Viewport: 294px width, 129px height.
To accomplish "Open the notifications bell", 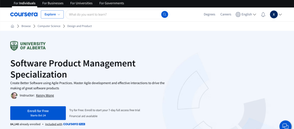I will 263,15.
